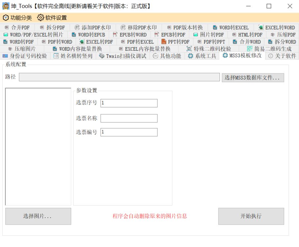Click the 压缩图片 tab icon
Viewport: 299px width, 247px height.
coord(10,49)
